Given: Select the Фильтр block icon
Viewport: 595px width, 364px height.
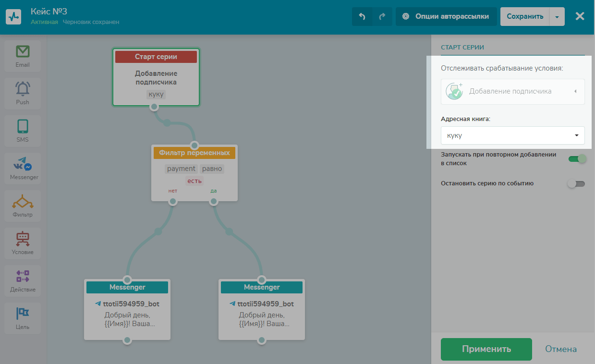Looking at the screenshot, I should point(23,202).
